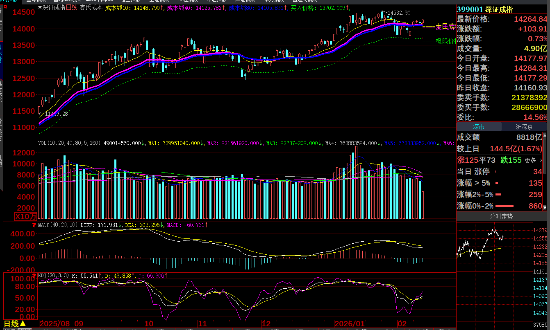Switch to the 沪深京 tab

tap(524, 127)
